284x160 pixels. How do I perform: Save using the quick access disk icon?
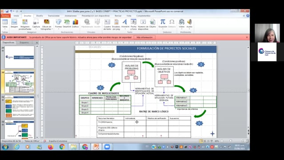tap(7, 11)
